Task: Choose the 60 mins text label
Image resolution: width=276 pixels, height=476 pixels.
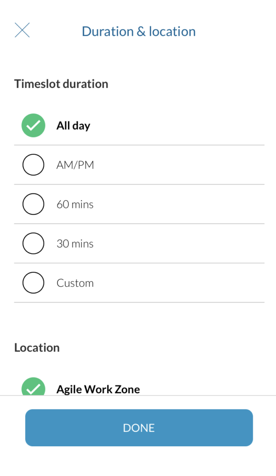Action: [75, 205]
